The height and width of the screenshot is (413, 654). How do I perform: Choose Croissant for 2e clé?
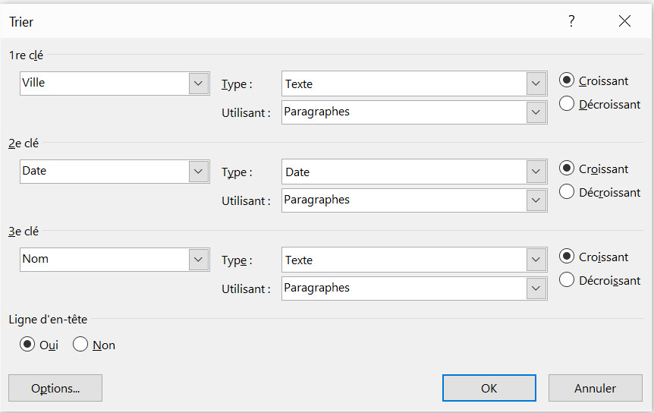point(567,169)
